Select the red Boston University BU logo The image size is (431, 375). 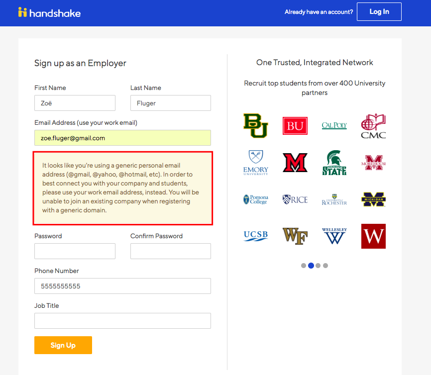[295, 126]
